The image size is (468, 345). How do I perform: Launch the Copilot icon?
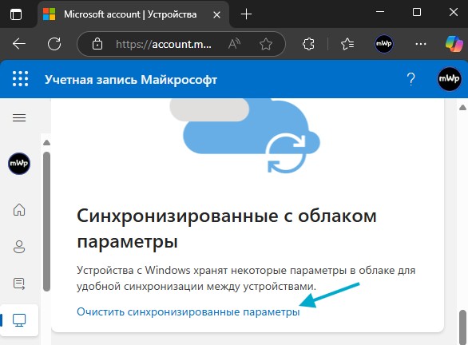tap(454, 44)
